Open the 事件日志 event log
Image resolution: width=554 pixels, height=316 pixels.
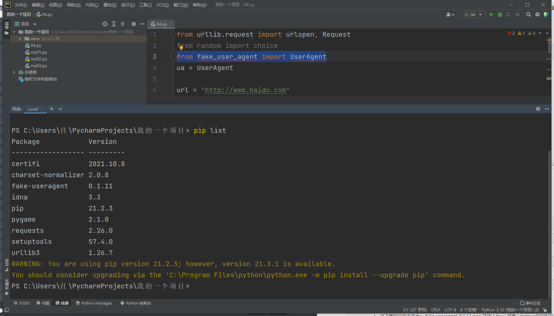pyautogui.click(x=530, y=303)
